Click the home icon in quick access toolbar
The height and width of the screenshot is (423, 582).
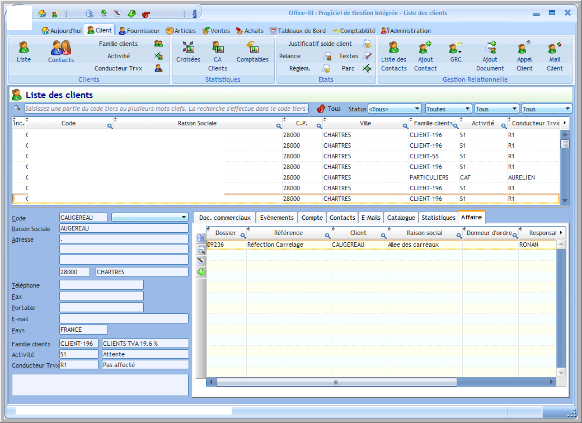tap(43, 14)
